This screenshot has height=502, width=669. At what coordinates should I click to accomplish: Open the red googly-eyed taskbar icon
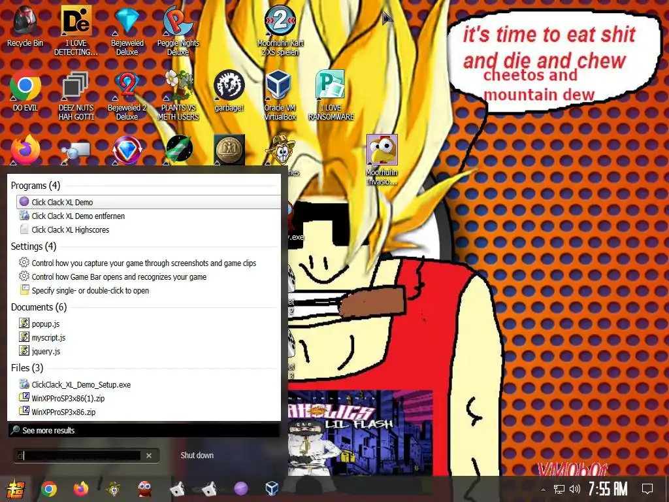pyautogui.click(x=145, y=488)
